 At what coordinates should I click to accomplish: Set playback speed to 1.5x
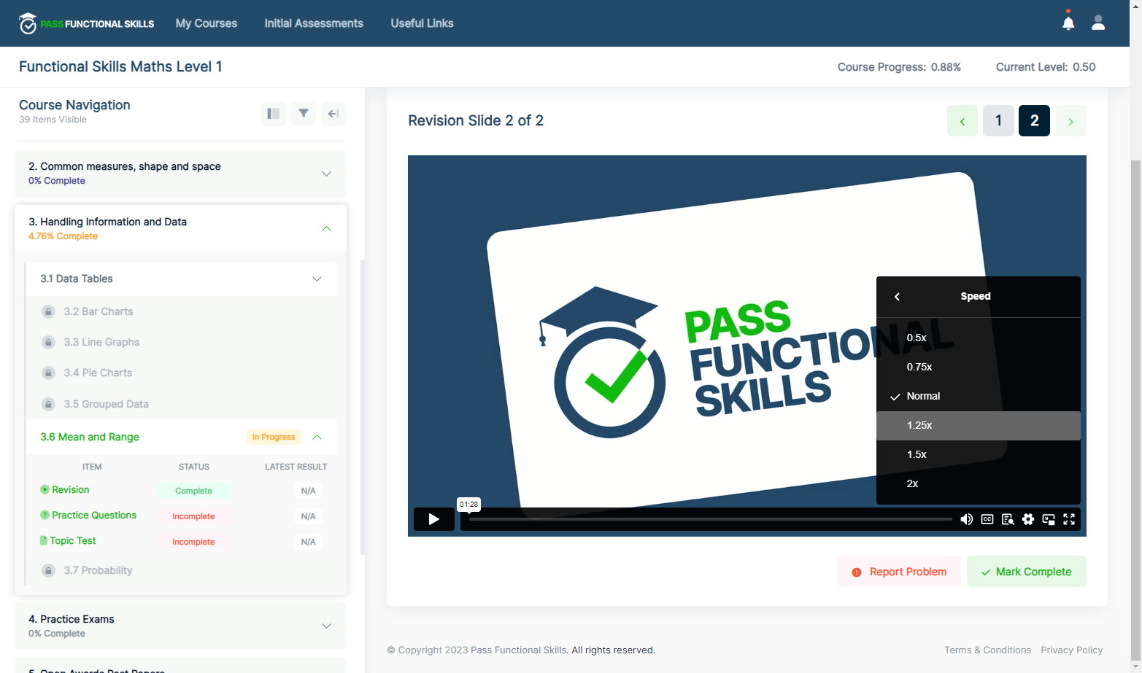coord(979,454)
